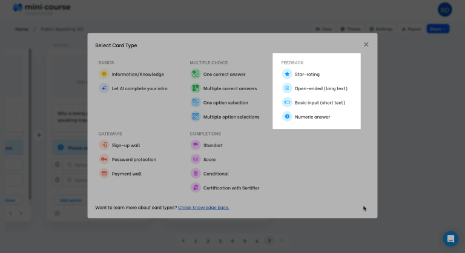
Task: Choose the Conditional completion card
Action: 216,174
